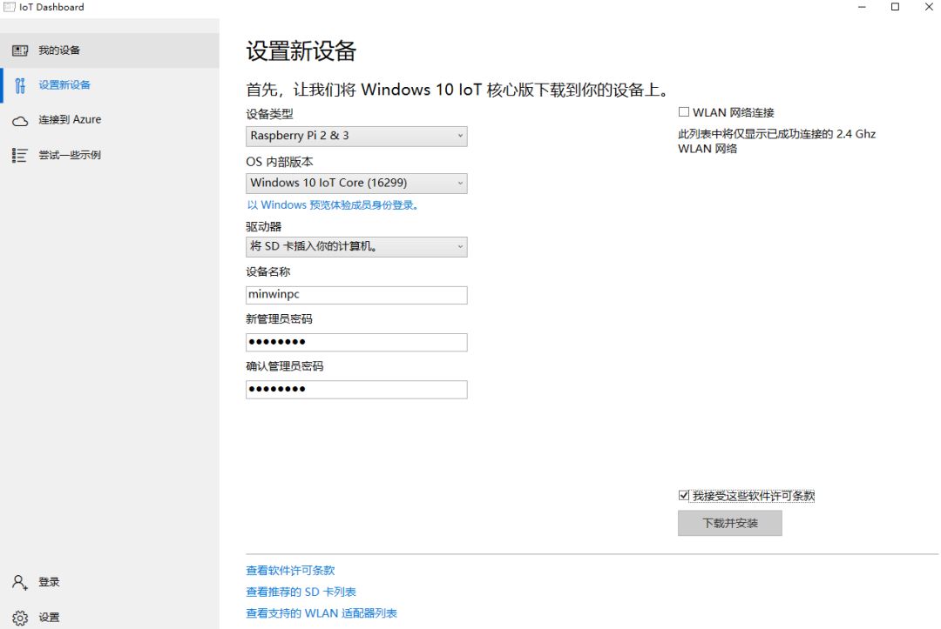The image size is (941, 629).
Task: Open 设置 at sidebar bottom
Action: (x=110, y=617)
